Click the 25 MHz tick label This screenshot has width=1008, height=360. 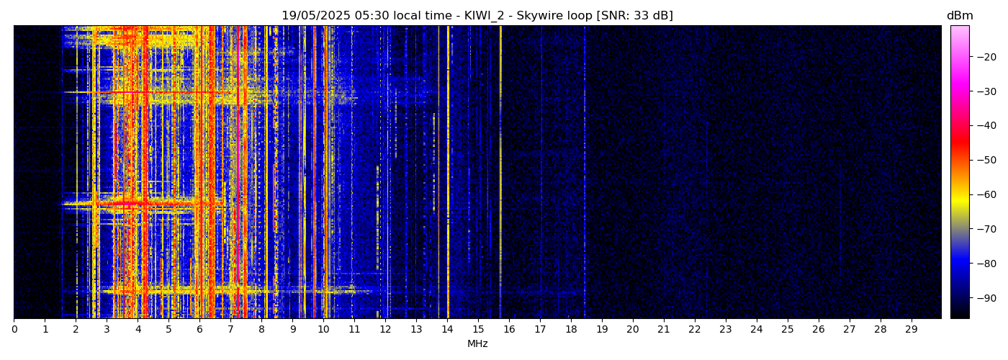click(787, 330)
